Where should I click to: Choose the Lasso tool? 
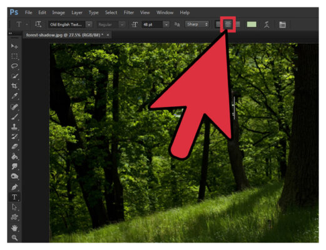(14, 66)
